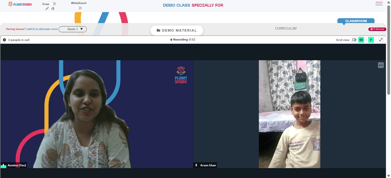Image resolution: width=391 pixels, height=178 pixels.
Task: Open the Room 1 dropdown
Action: (x=73, y=29)
